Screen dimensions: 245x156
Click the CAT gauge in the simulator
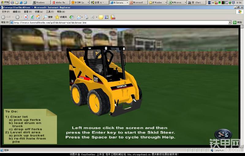pos(223,135)
